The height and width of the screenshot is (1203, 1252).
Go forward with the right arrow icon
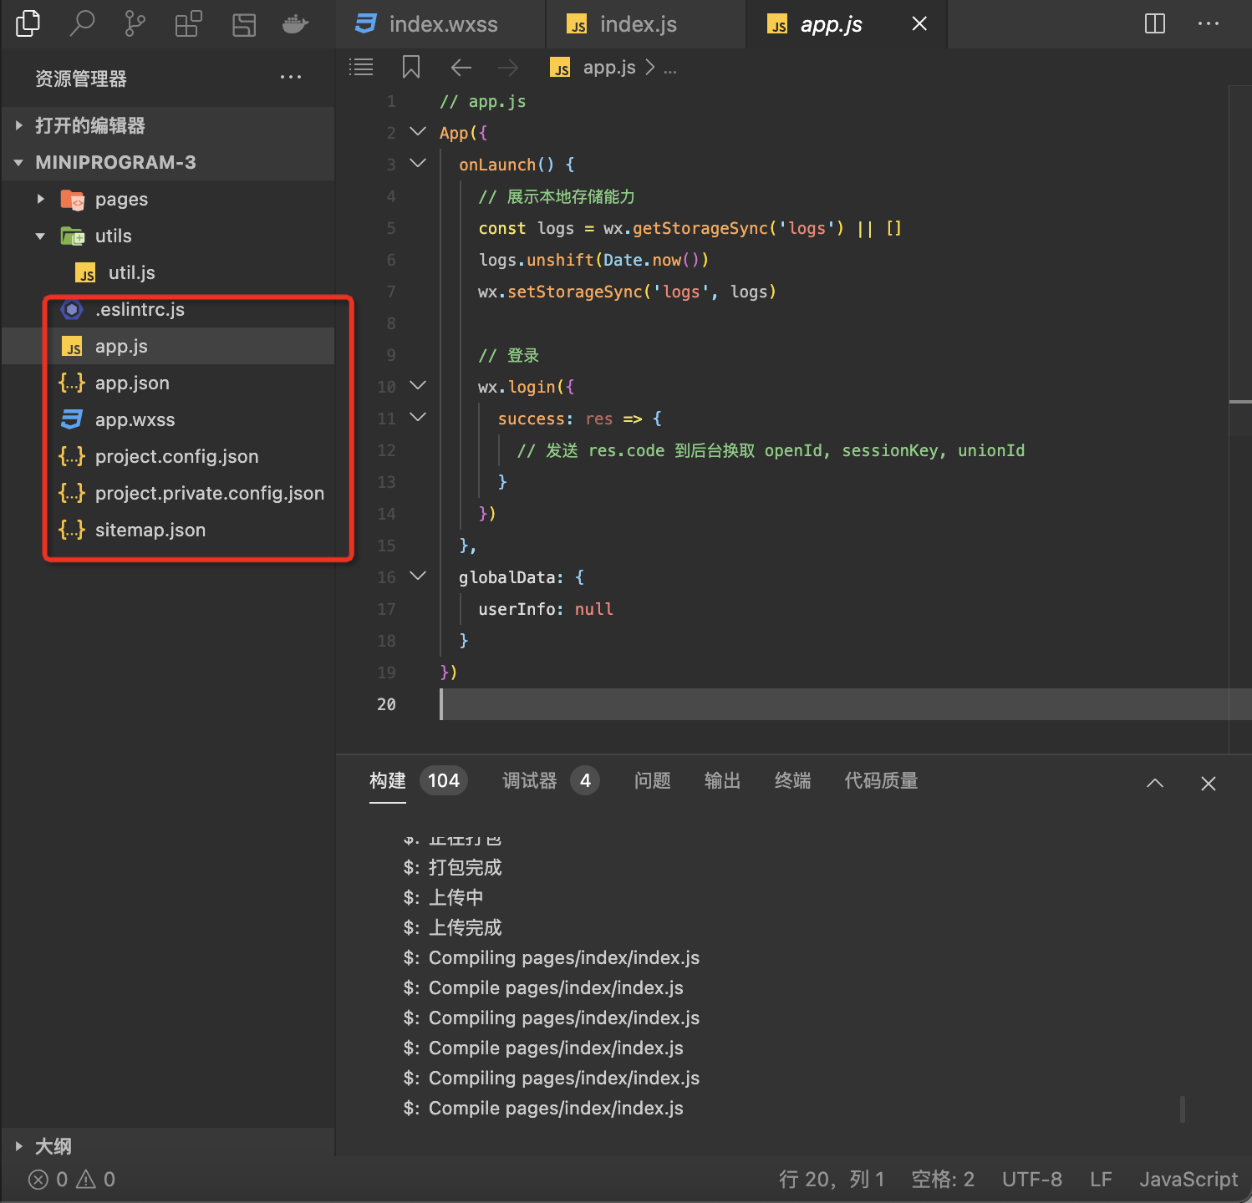point(508,68)
